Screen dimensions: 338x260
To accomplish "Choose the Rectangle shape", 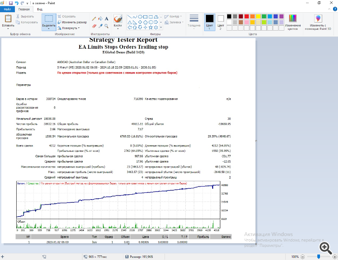I will 145,17.
